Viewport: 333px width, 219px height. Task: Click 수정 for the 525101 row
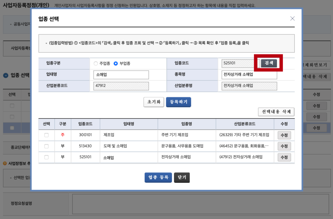(x=284, y=157)
